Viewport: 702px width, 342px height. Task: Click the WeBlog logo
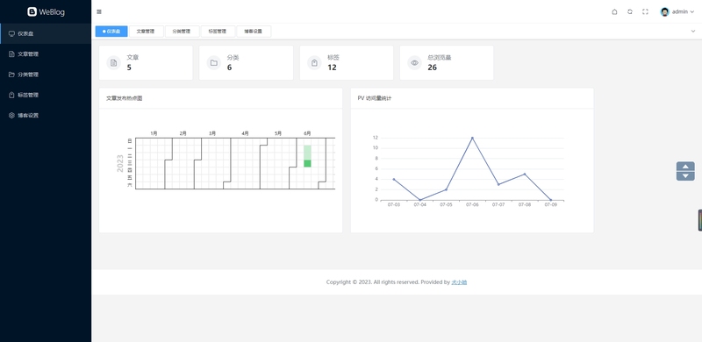click(x=46, y=12)
